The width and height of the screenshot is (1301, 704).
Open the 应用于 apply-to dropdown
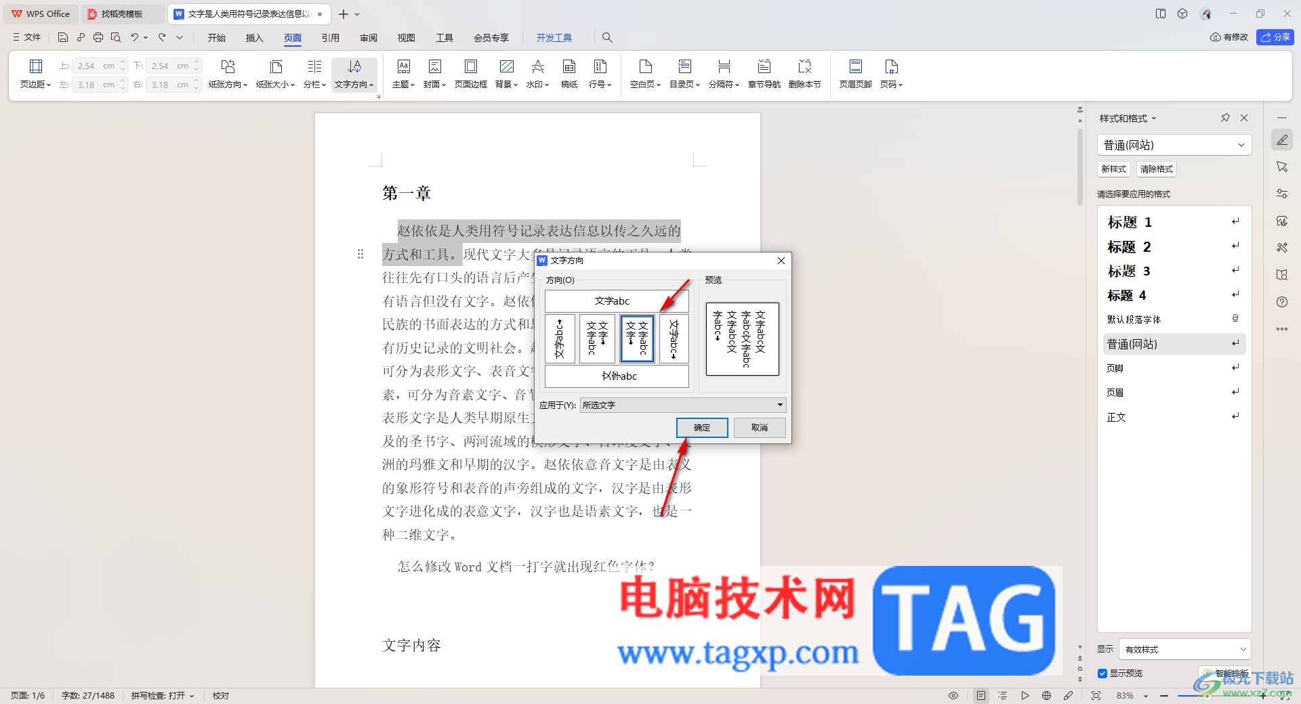pos(683,405)
